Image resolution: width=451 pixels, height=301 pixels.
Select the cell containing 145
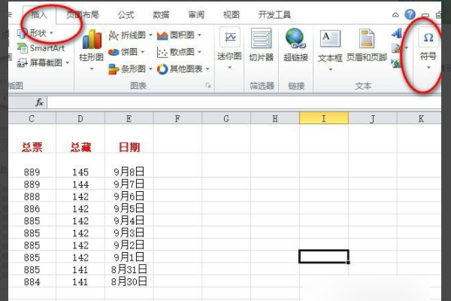click(x=80, y=165)
